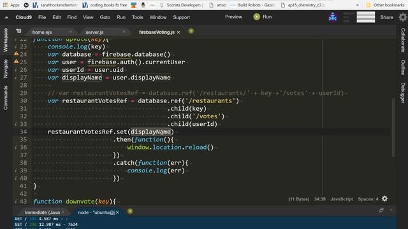
Task: Open the Goto menu
Action: (105, 17)
